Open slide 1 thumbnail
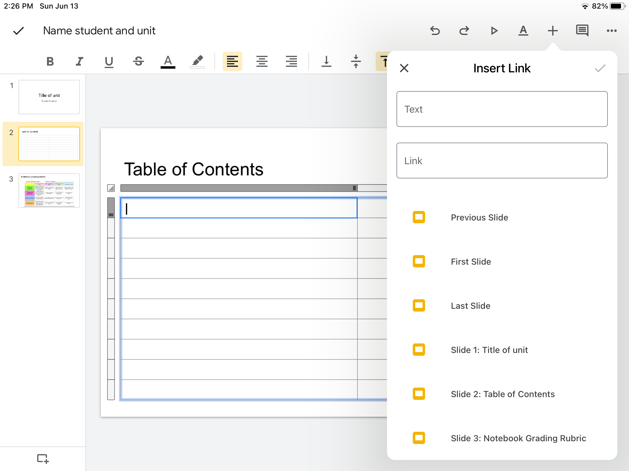Image resolution: width=629 pixels, height=471 pixels. pos(49,97)
